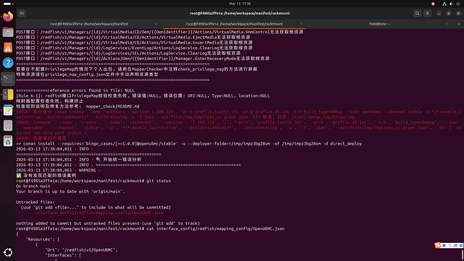Close the /home/workspace/manifest tab
Image resolution: width=464 pixels, height=261 pixels.
pyautogui.click(x=156, y=24)
